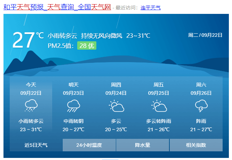Open the 和平天气预报_天气查询_全国天气网 title link
Image resolution: width=232 pixels, height=160 pixels.
(57, 7)
